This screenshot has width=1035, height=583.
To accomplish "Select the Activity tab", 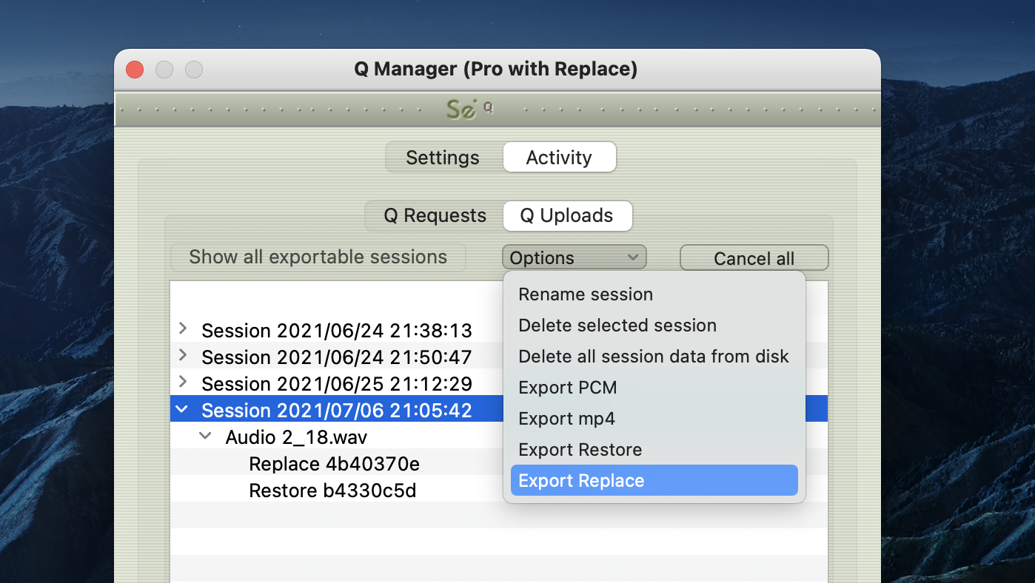I will pyautogui.click(x=559, y=158).
